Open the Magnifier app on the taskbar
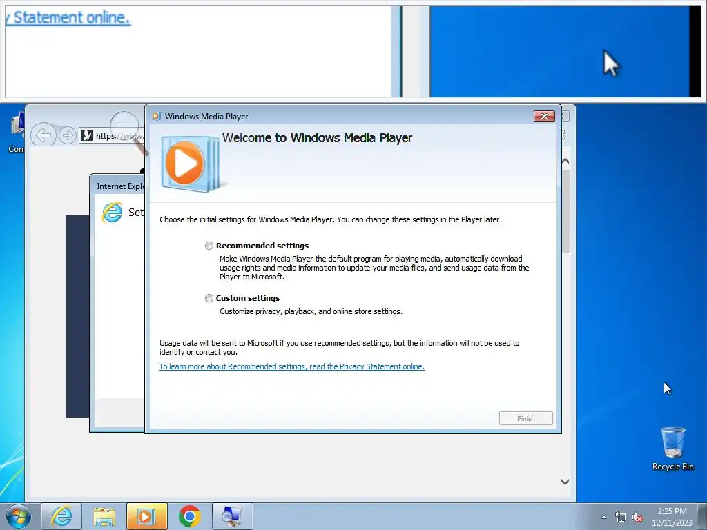The image size is (707, 530). point(232,516)
